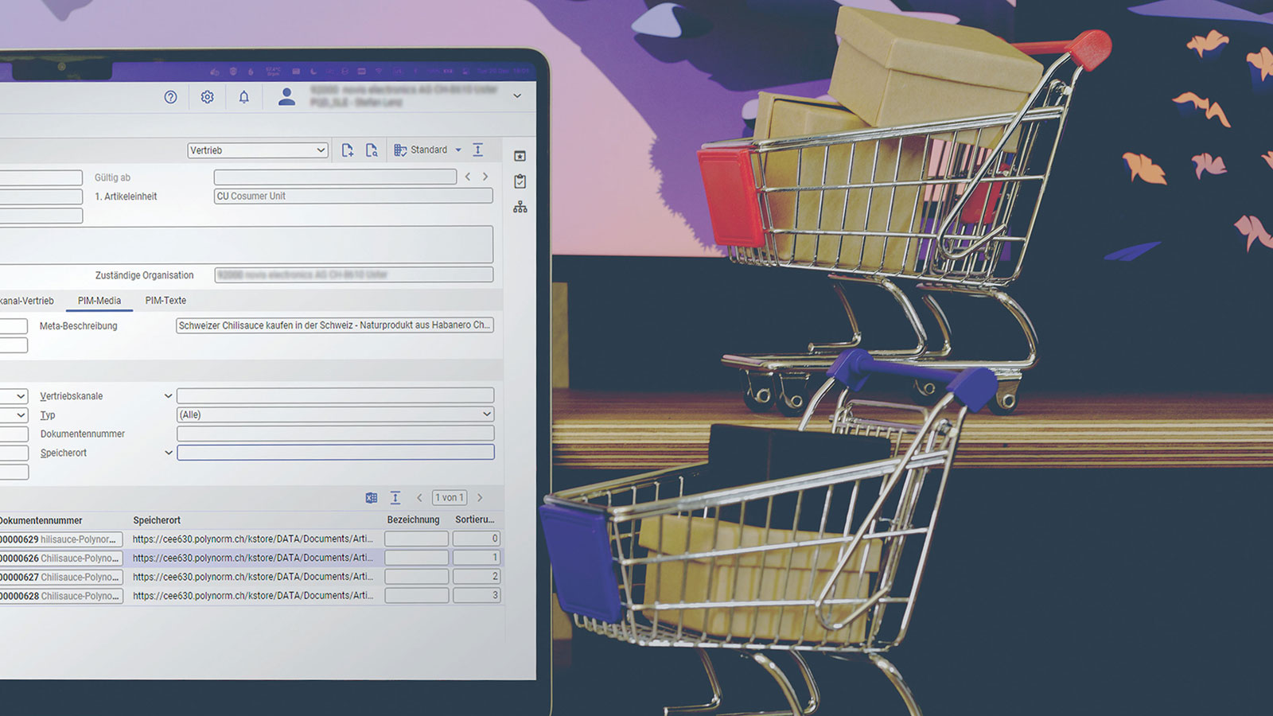Show notifications with the bell icon
The height and width of the screenshot is (716, 1273).
pos(244,97)
